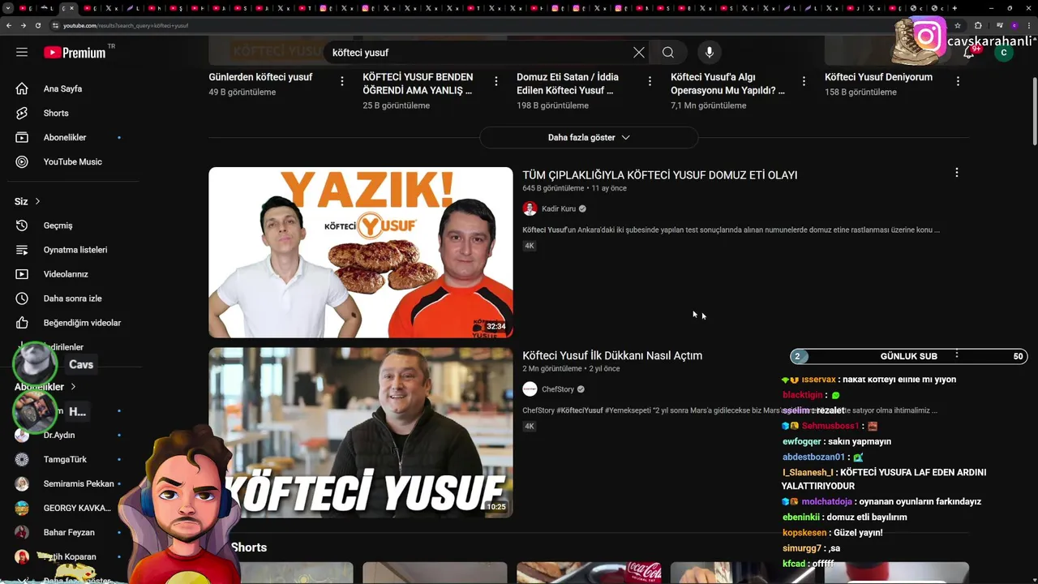Play the YAZIK! video thumbnail
Image resolution: width=1038 pixels, height=584 pixels.
361,252
